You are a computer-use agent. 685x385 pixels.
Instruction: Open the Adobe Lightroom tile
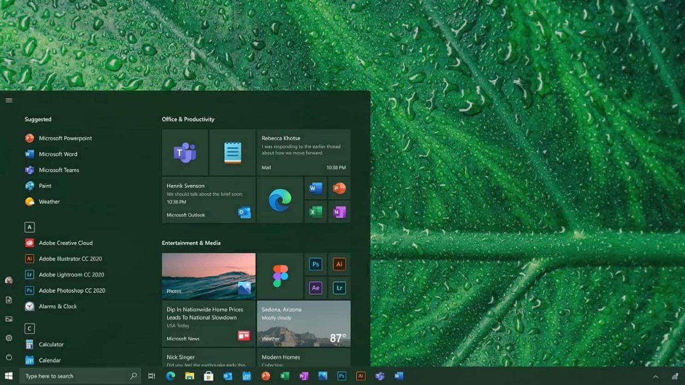[340, 288]
